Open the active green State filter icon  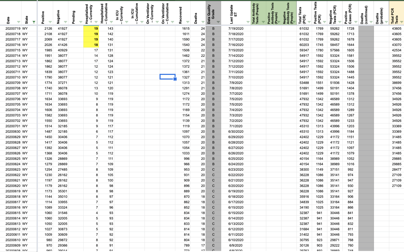[x=34, y=22]
